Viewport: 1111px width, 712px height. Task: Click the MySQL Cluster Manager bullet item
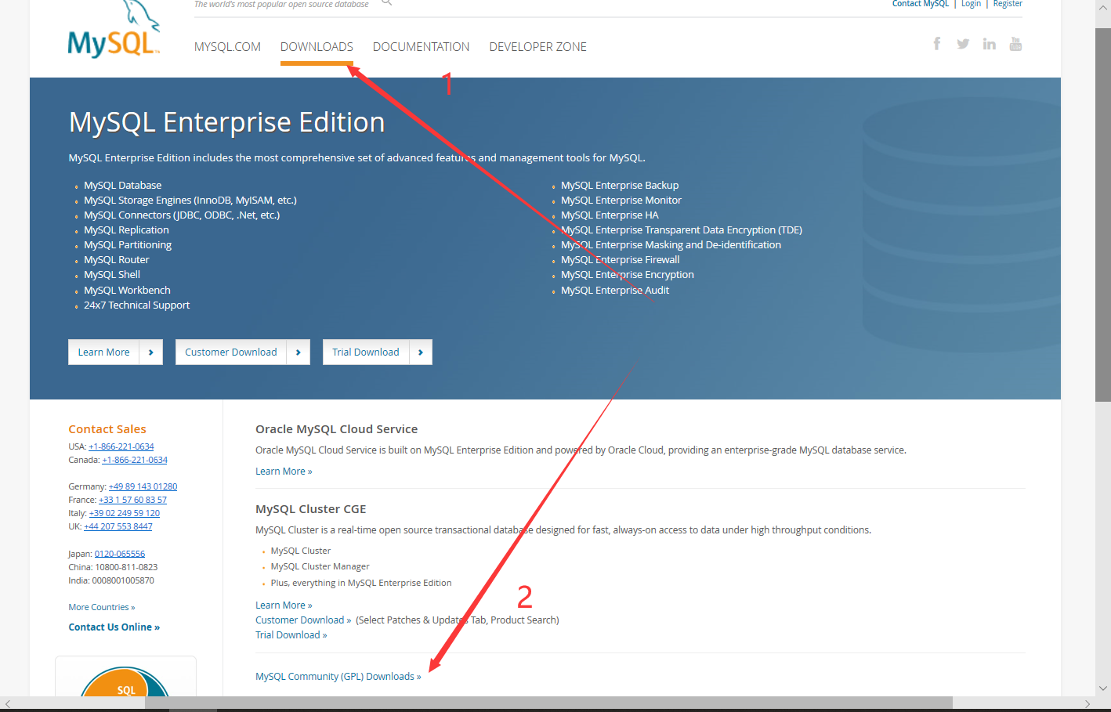click(x=320, y=566)
